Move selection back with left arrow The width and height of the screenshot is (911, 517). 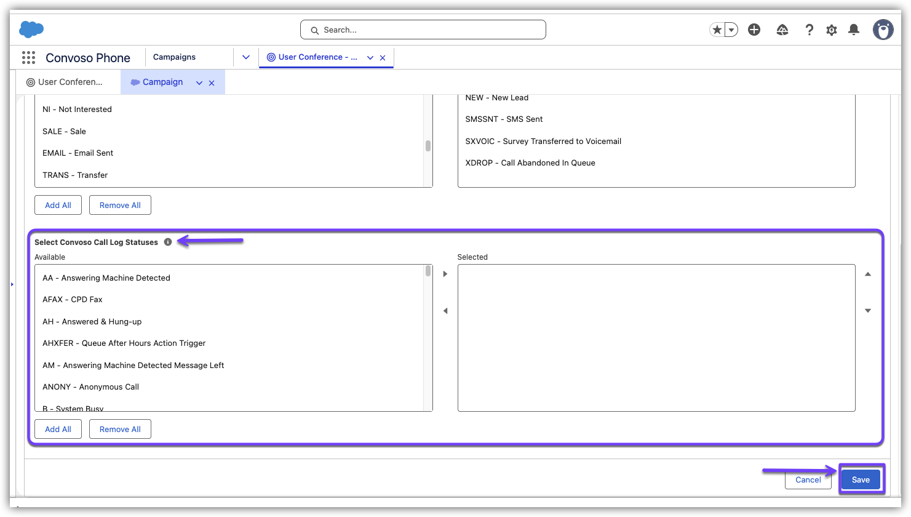[445, 311]
